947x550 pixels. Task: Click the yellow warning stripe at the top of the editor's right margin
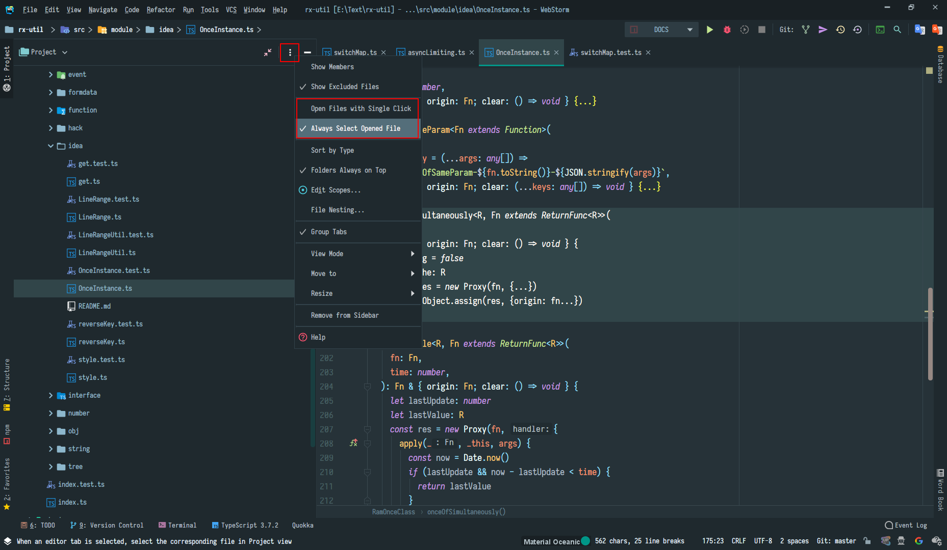(929, 71)
